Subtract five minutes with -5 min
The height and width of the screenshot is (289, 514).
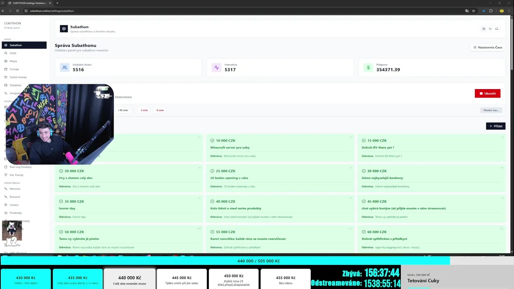point(160,110)
